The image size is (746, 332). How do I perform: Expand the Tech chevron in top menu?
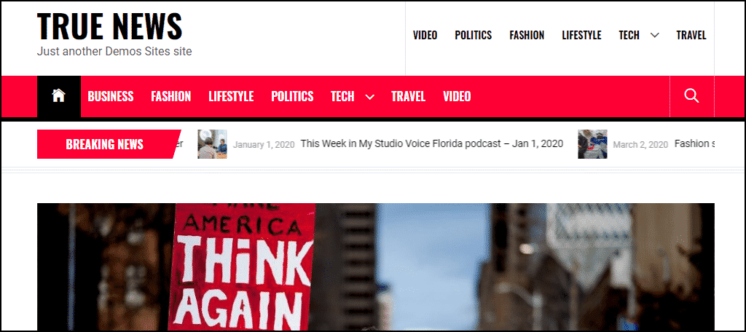[655, 35]
